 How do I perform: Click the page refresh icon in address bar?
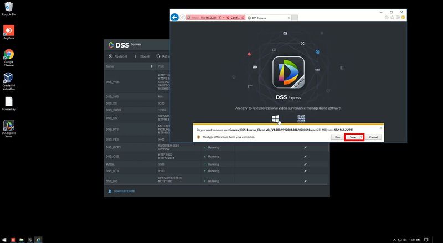coord(243,18)
